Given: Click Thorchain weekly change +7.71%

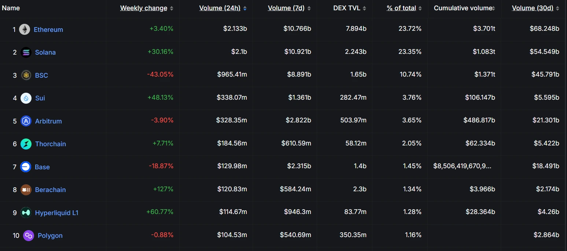Looking at the screenshot, I should point(163,143).
